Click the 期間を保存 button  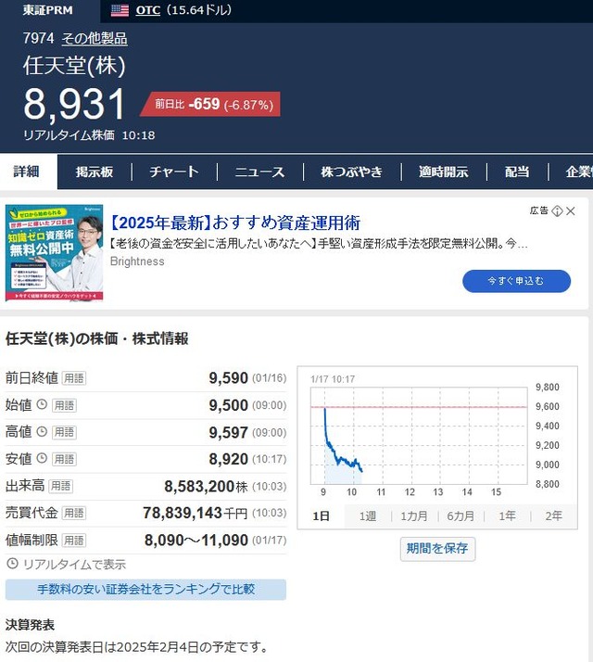point(437,549)
